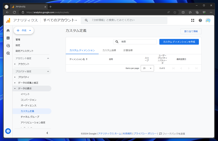
Task: Open 設定 in the sidebar
Action: click(18, 45)
